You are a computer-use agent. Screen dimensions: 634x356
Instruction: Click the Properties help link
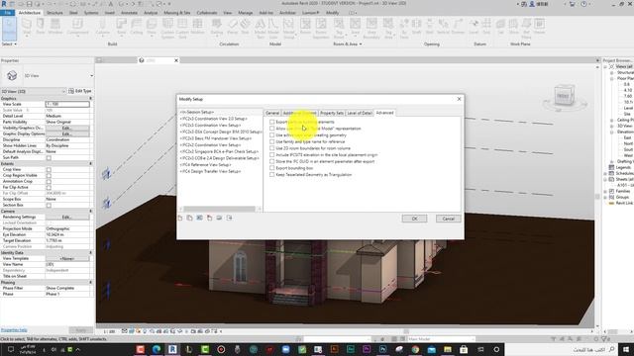click(14, 329)
